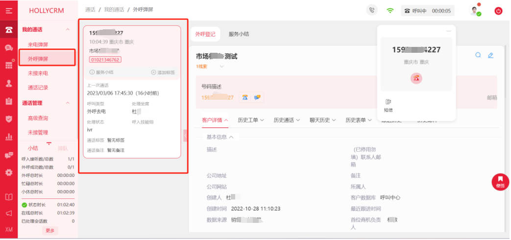
Task: Open the red 便签 sticky note button
Action: [x=500, y=182]
